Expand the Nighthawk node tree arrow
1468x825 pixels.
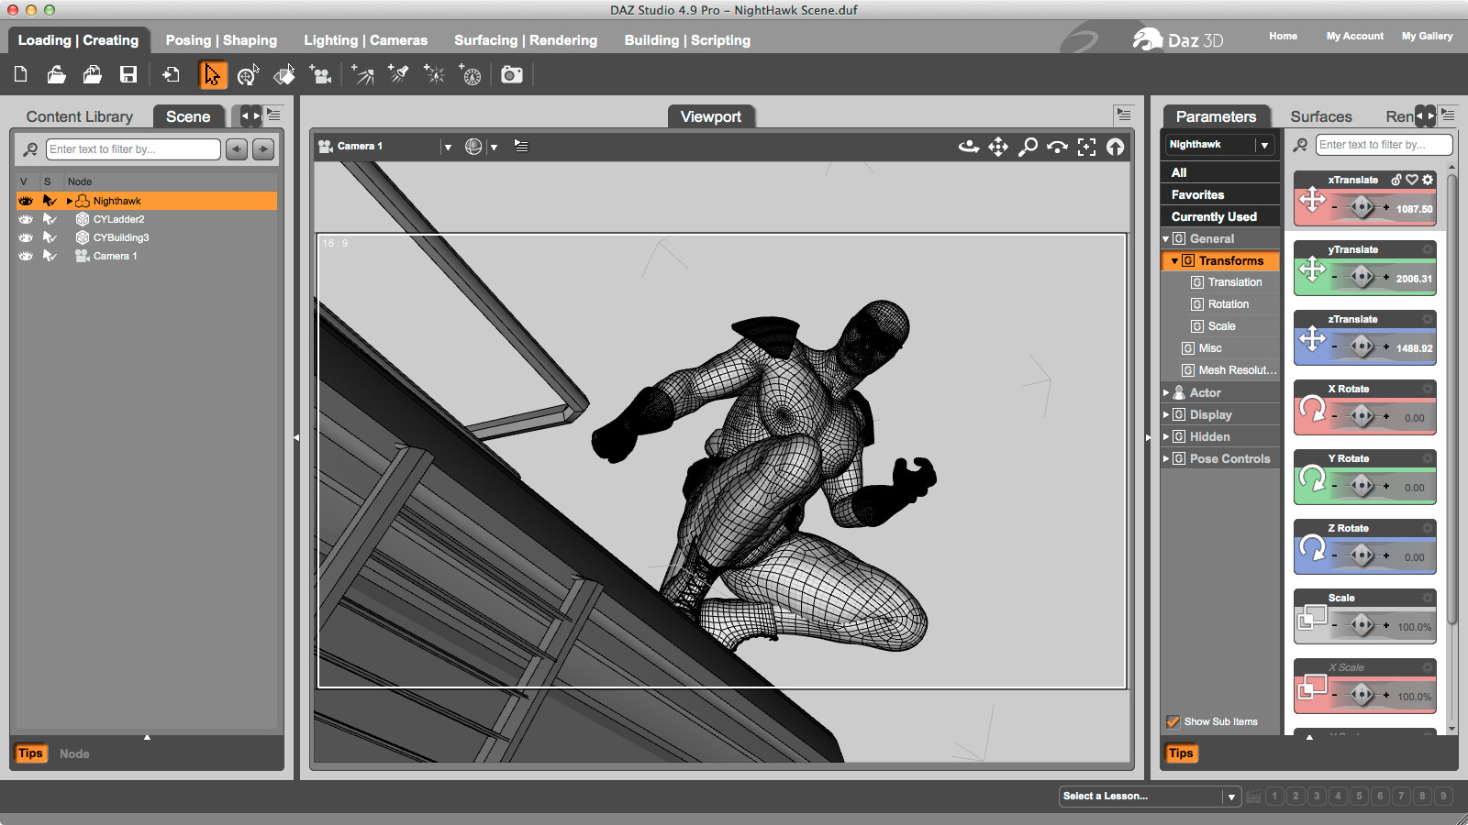[70, 201]
